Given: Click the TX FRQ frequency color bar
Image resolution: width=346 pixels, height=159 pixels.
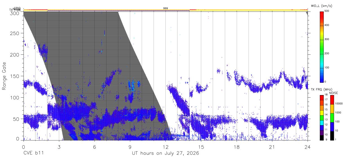Looking at the screenshot, I should pos(322,117).
